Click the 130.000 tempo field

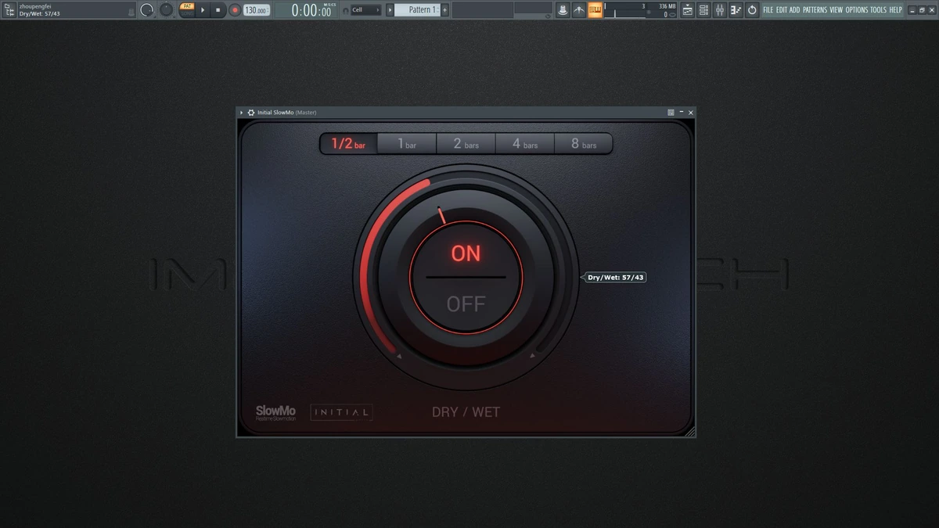point(256,10)
